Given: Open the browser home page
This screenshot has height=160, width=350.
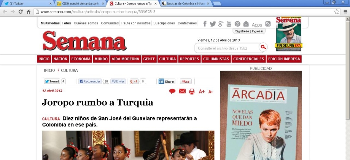Looking at the screenshot, I should coord(29,12).
